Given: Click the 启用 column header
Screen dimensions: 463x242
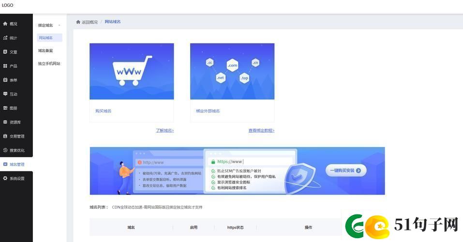Looking at the screenshot, I should click(194, 227).
